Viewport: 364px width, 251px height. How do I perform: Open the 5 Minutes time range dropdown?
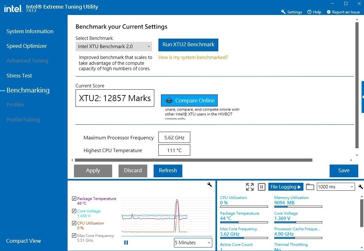[x=193, y=243]
